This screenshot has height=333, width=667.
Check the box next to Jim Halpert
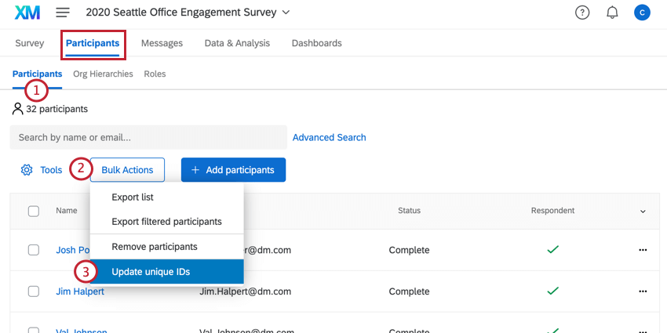[34, 291]
